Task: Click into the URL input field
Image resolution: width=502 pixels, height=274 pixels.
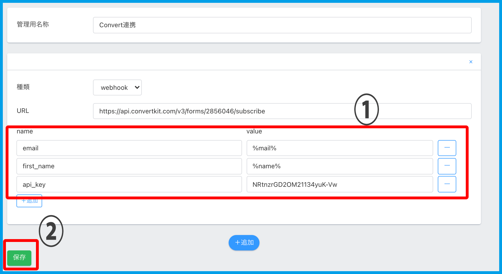Action: click(x=282, y=111)
